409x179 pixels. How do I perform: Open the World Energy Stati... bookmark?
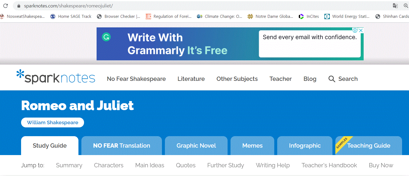347,16
